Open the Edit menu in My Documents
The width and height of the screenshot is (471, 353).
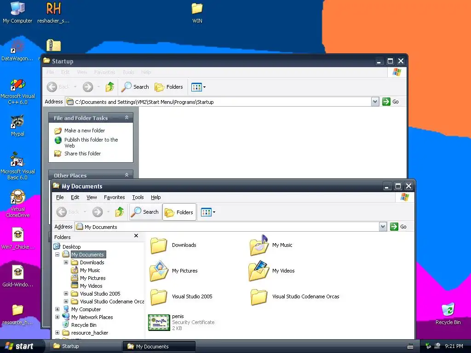click(75, 197)
